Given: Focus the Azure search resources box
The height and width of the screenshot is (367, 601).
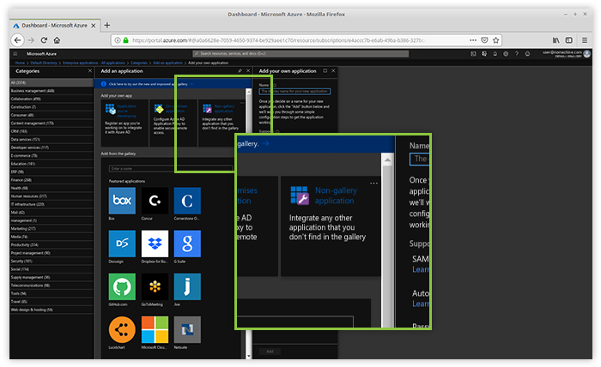Looking at the screenshot, I should (x=300, y=53).
